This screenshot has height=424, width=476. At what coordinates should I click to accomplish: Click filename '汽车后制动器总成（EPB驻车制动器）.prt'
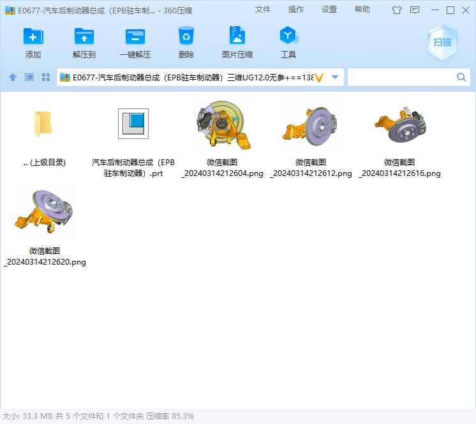coord(133,168)
